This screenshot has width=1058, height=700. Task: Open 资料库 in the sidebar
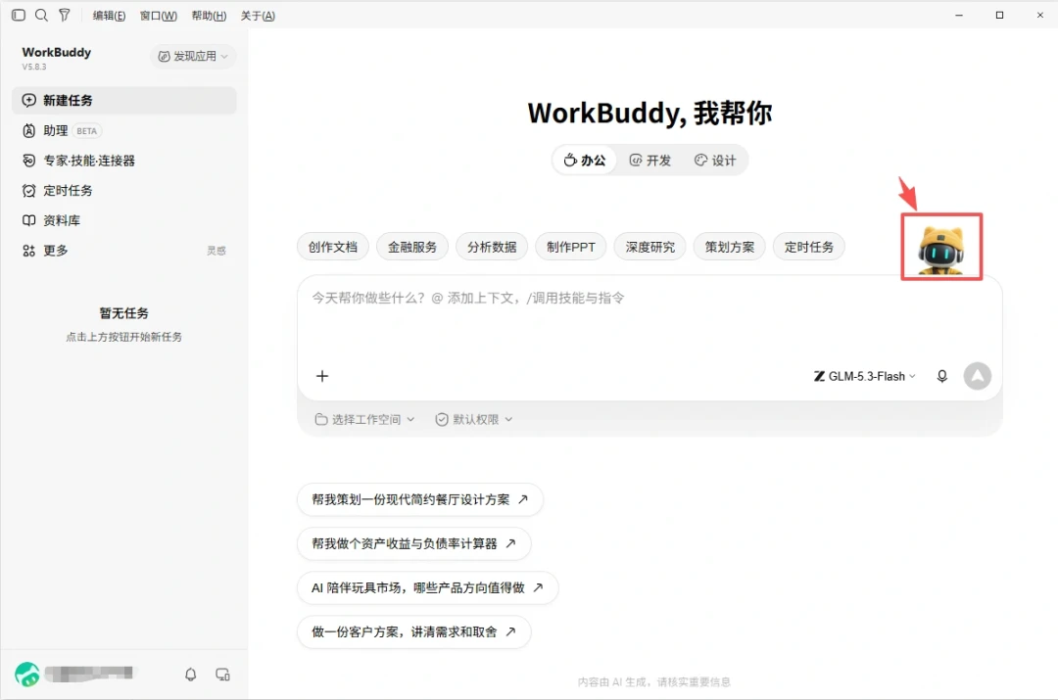(124, 220)
